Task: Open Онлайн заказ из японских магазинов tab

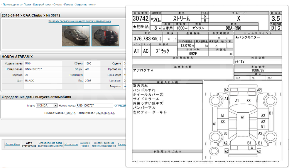Action: point(104,144)
